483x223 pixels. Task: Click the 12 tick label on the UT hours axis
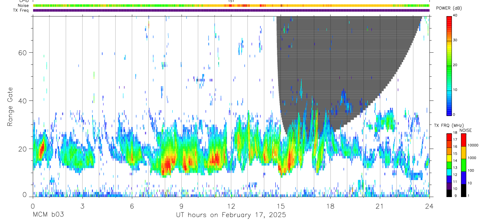pyautogui.click(x=231, y=206)
